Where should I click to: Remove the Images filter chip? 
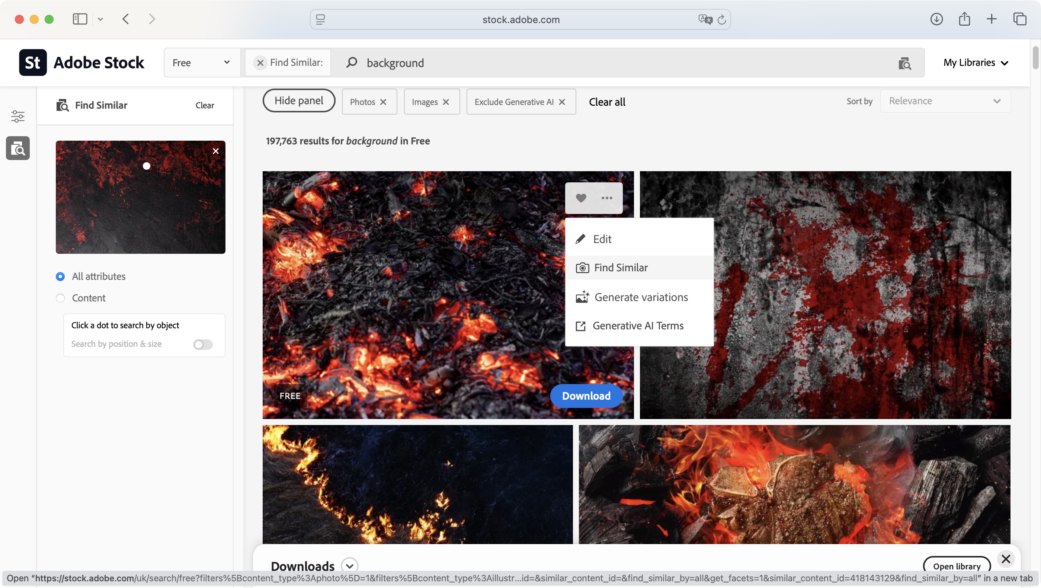(x=446, y=102)
